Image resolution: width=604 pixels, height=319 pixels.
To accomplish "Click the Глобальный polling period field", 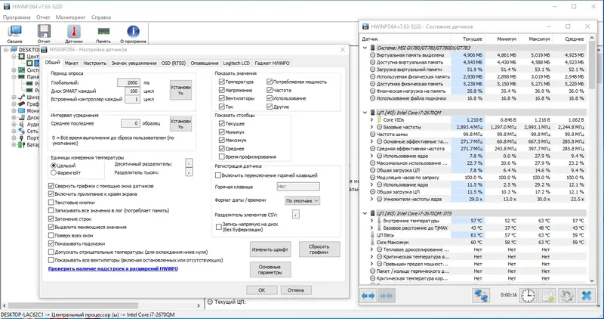I will click(x=128, y=82).
